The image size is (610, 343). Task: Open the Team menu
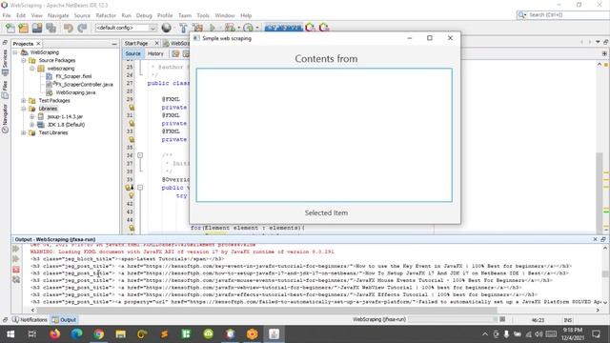pyautogui.click(x=185, y=15)
